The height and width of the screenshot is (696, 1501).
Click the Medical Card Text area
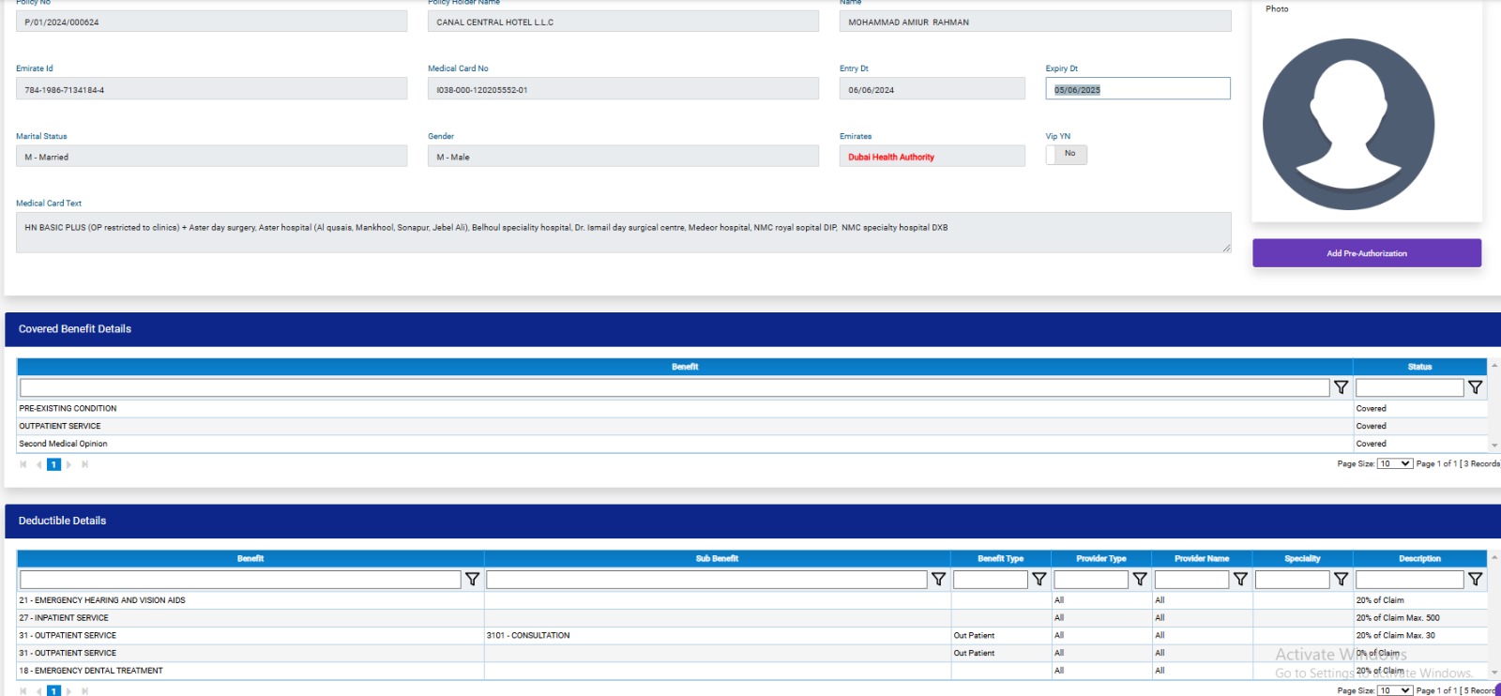[x=623, y=232]
